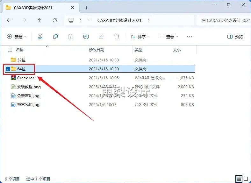
Task: Open the 新建 dropdown menu
Action: click(x=17, y=37)
